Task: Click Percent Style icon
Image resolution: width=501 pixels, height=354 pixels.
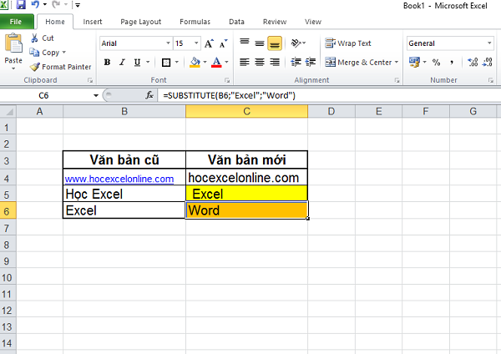Action: pos(436,63)
